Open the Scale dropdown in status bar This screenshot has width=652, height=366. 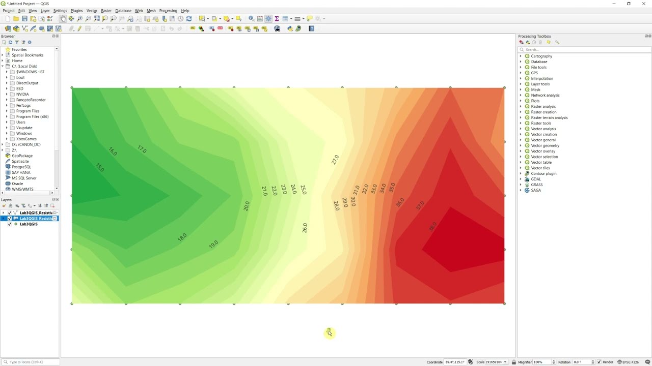[505, 362]
